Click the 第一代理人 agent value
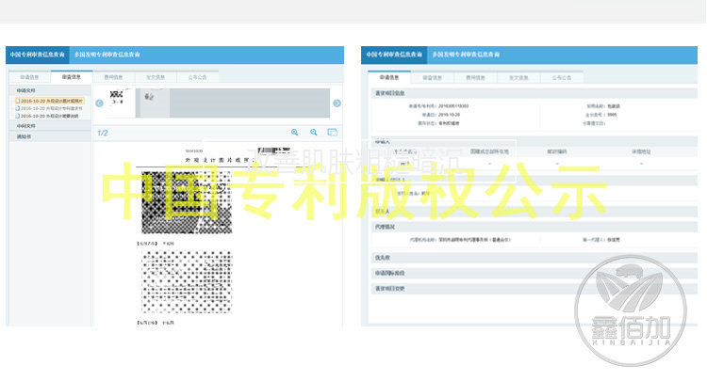 click(x=614, y=240)
